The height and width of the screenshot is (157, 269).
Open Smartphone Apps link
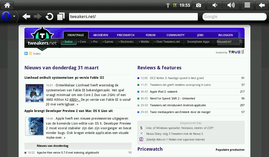pyautogui.click(x=198, y=42)
